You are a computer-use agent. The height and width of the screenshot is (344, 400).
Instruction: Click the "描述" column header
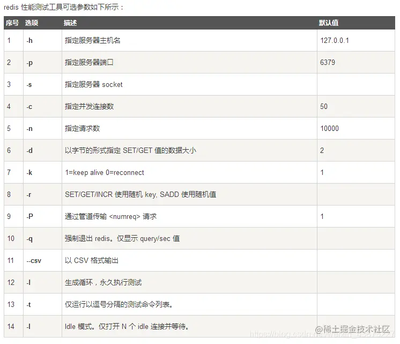tap(70, 23)
